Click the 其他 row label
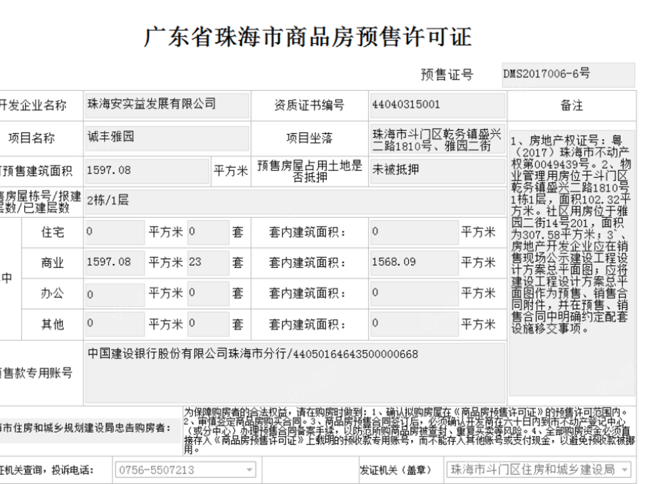 click(52, 324)
